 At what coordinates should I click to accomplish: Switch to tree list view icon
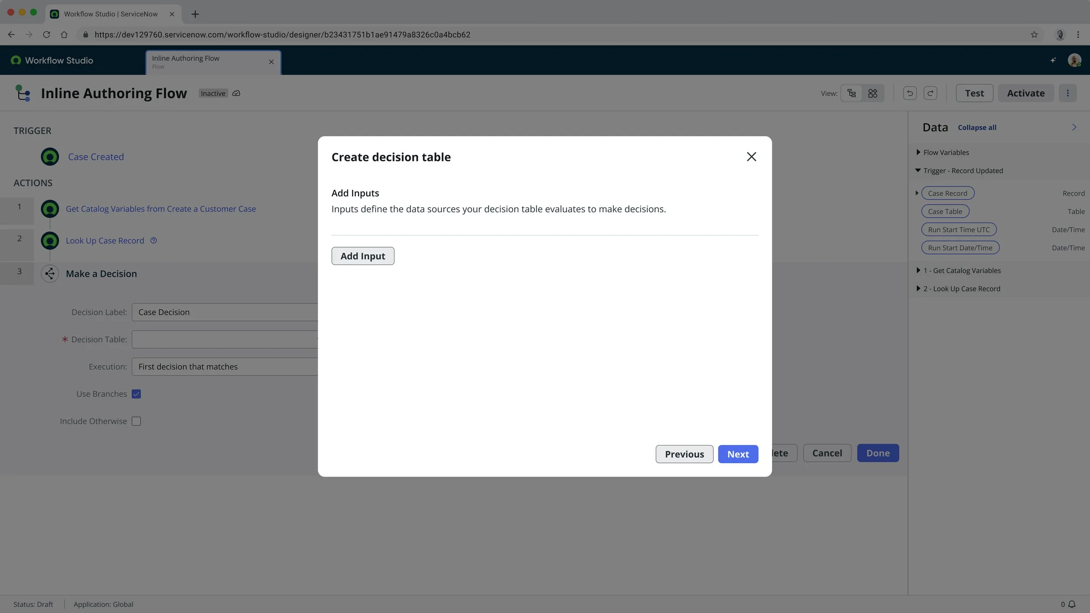[851, 93]
